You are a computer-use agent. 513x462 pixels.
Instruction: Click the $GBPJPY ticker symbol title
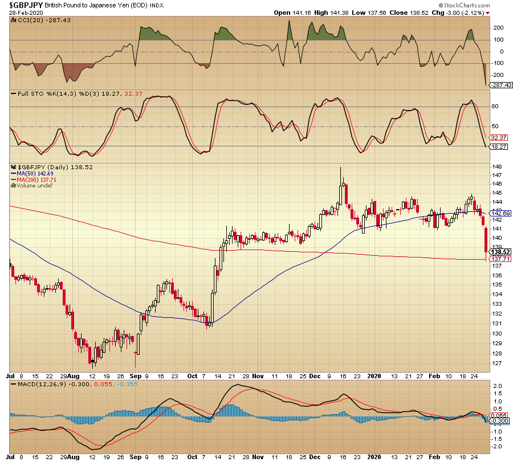[26, 5]
